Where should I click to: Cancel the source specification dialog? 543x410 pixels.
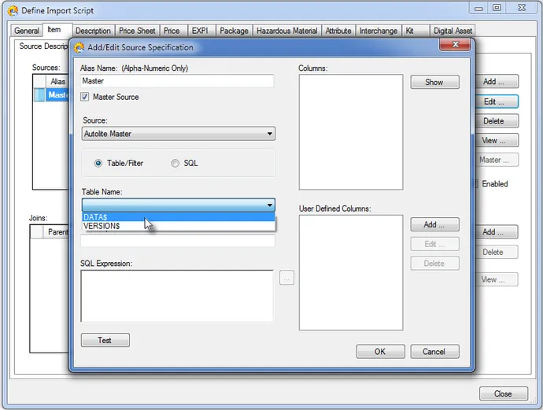point(434,352)
